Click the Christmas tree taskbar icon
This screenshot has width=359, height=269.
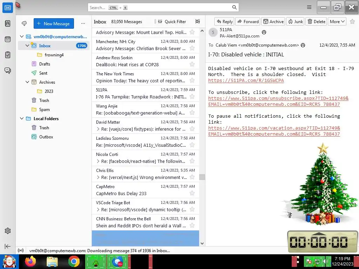point(95,261)
